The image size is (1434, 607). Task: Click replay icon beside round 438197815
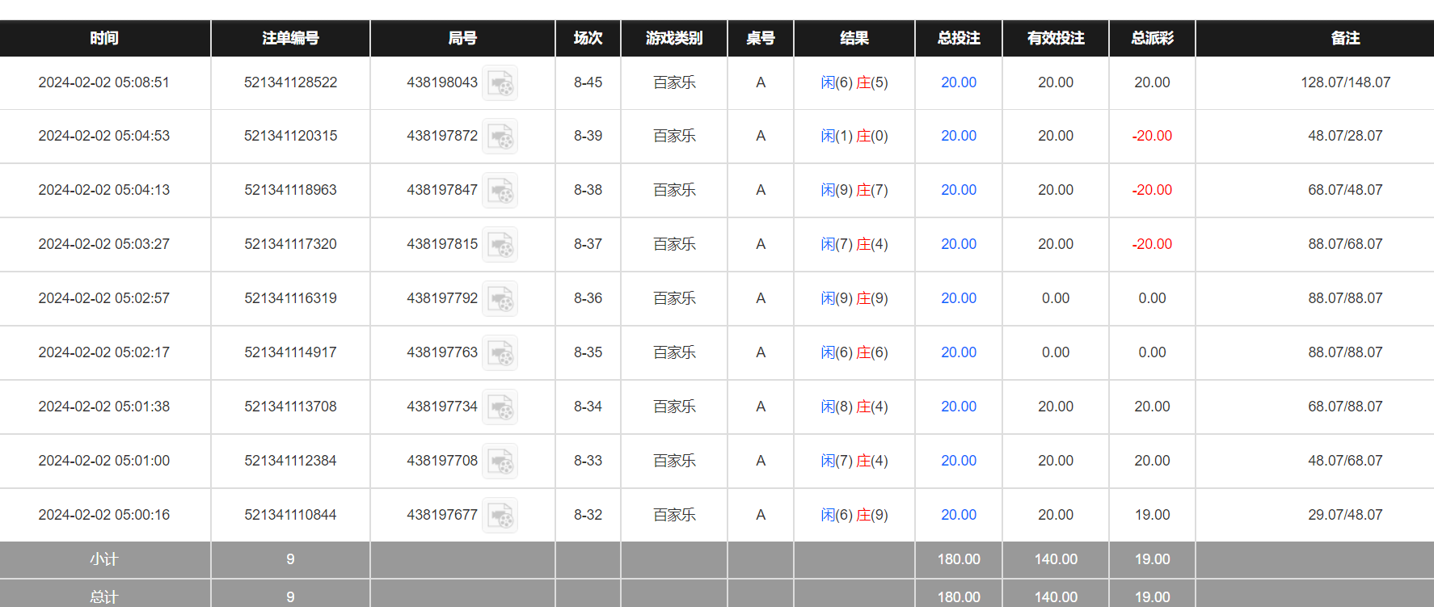click(500, 245)
